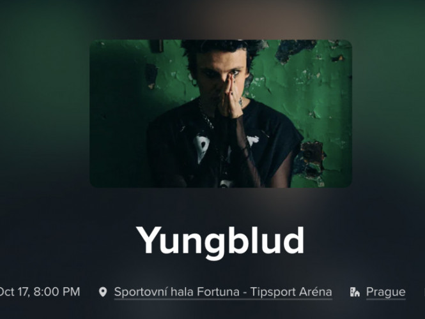Tap the building icon before the Prague label
The image size is (425, 319).
click(x=355, y=292)
